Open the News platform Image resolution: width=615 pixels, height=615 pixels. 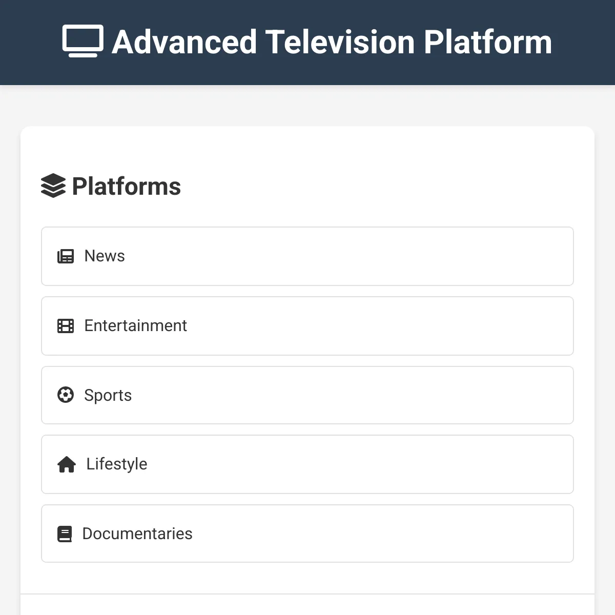coord(307,256)
